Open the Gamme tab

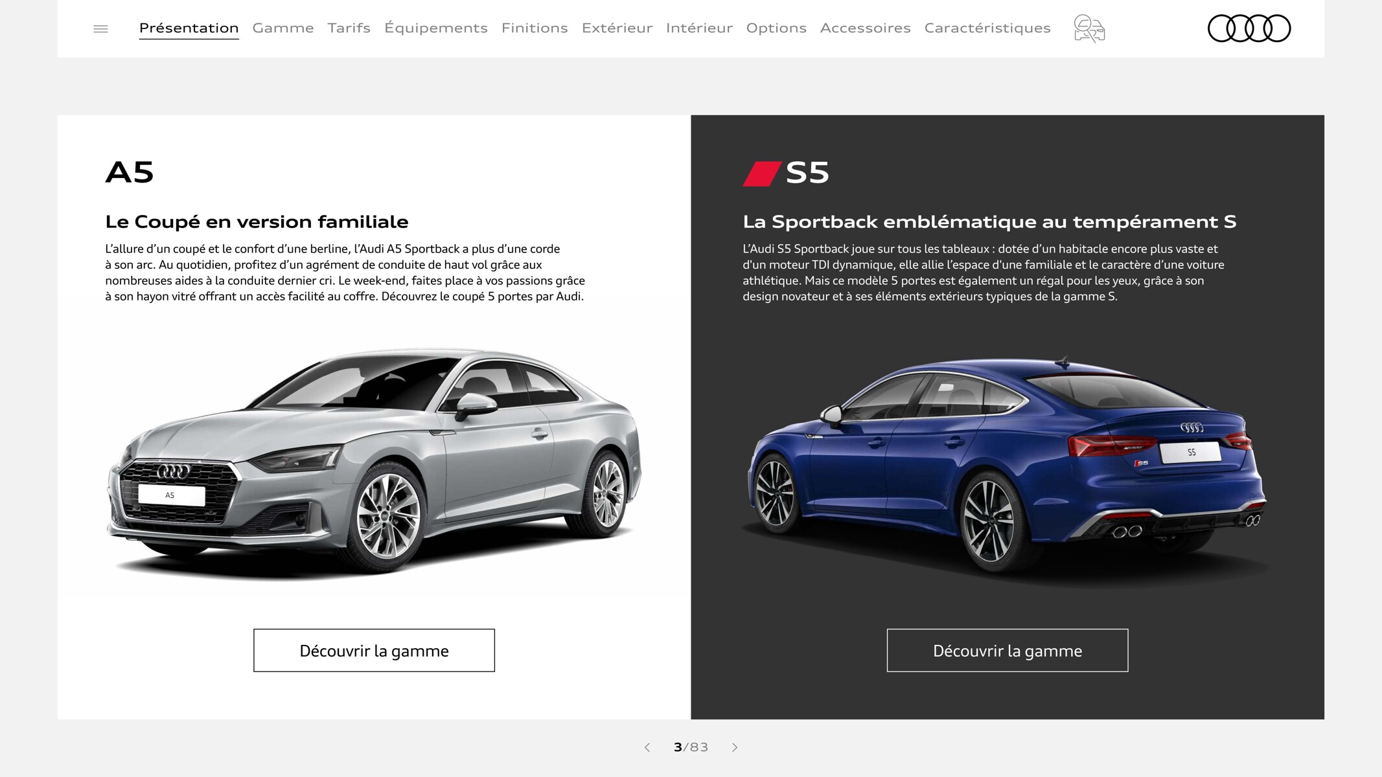(283, 28)
